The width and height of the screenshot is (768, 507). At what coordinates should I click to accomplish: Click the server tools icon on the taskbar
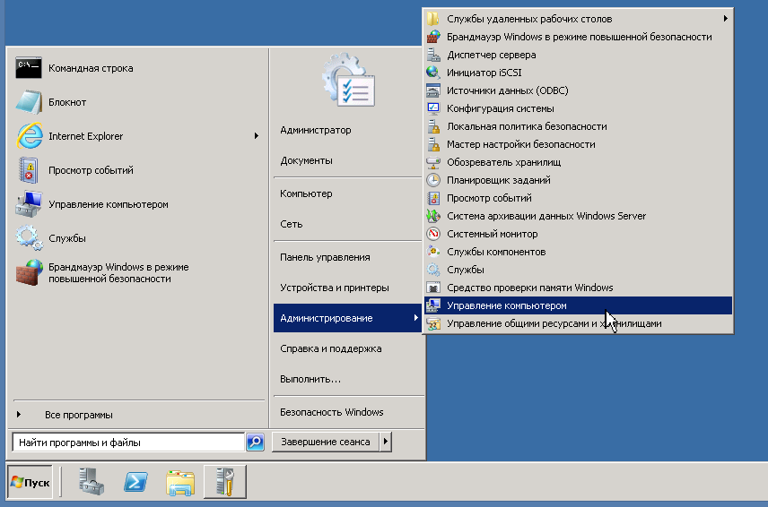click(225, 482)
